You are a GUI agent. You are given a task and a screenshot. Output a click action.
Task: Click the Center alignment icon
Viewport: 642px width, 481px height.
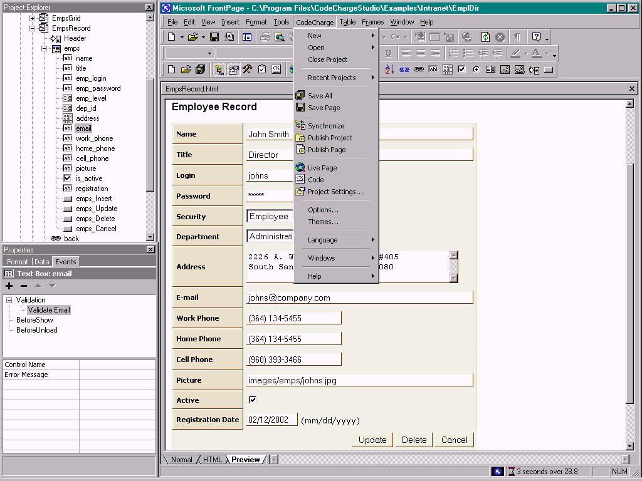pyautogui.click(x=421, y=53)
